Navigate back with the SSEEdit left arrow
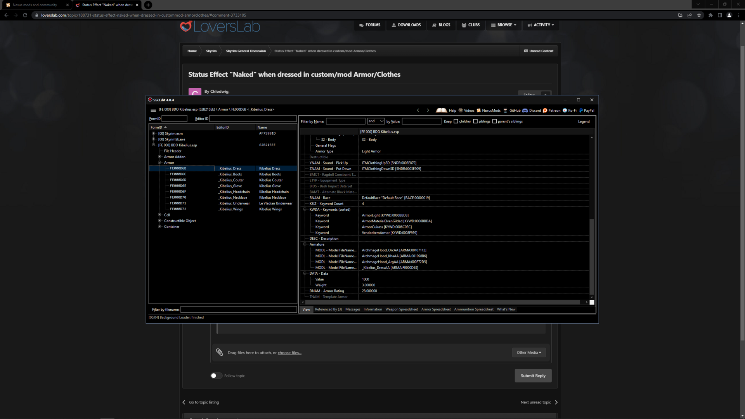 (x=418, y=111)
